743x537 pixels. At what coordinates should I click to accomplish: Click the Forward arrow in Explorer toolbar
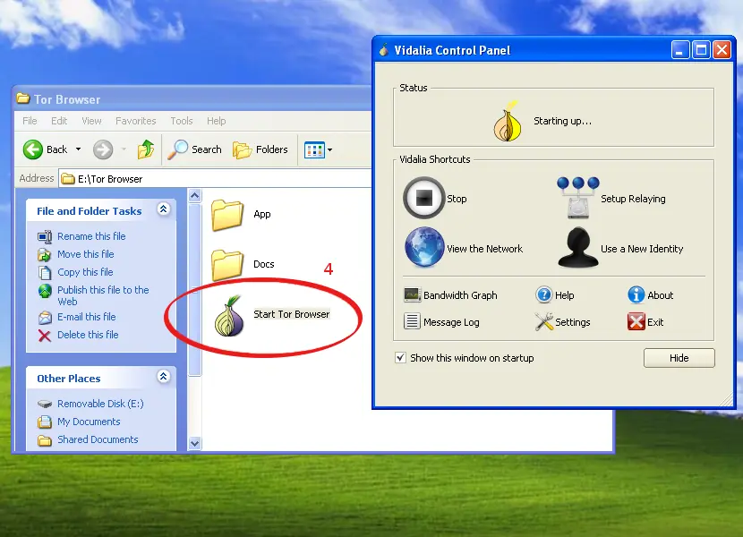point(103,149)
